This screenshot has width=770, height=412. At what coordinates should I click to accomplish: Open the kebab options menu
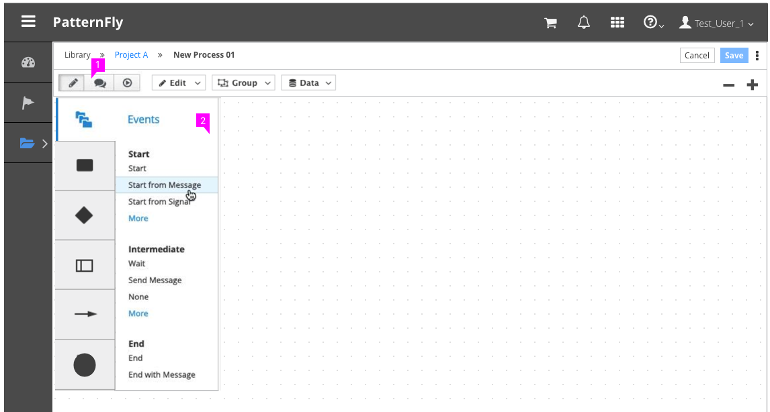757,56
